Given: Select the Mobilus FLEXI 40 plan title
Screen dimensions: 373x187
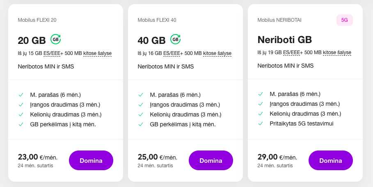Looking at the screenshot, I should (x=157, y=20).
